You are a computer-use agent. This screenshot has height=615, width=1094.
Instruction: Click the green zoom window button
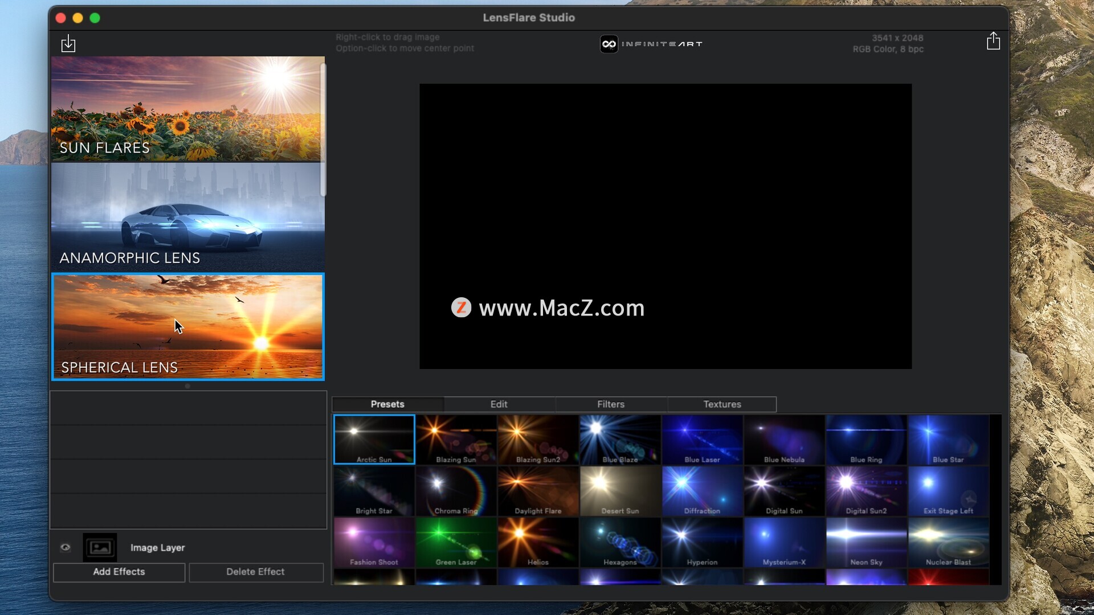pos(95,18)
